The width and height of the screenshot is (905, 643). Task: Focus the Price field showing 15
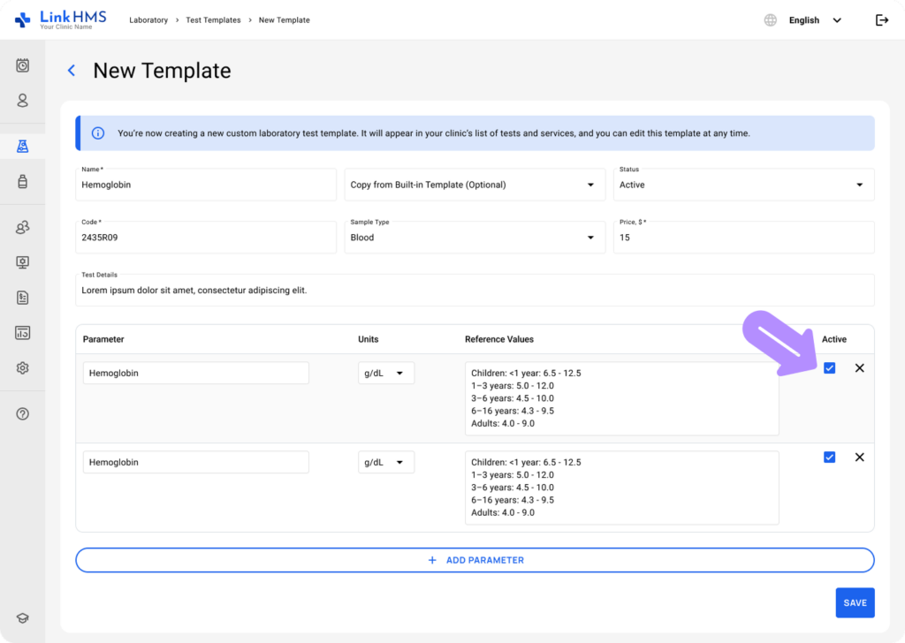tap(743, 237)
